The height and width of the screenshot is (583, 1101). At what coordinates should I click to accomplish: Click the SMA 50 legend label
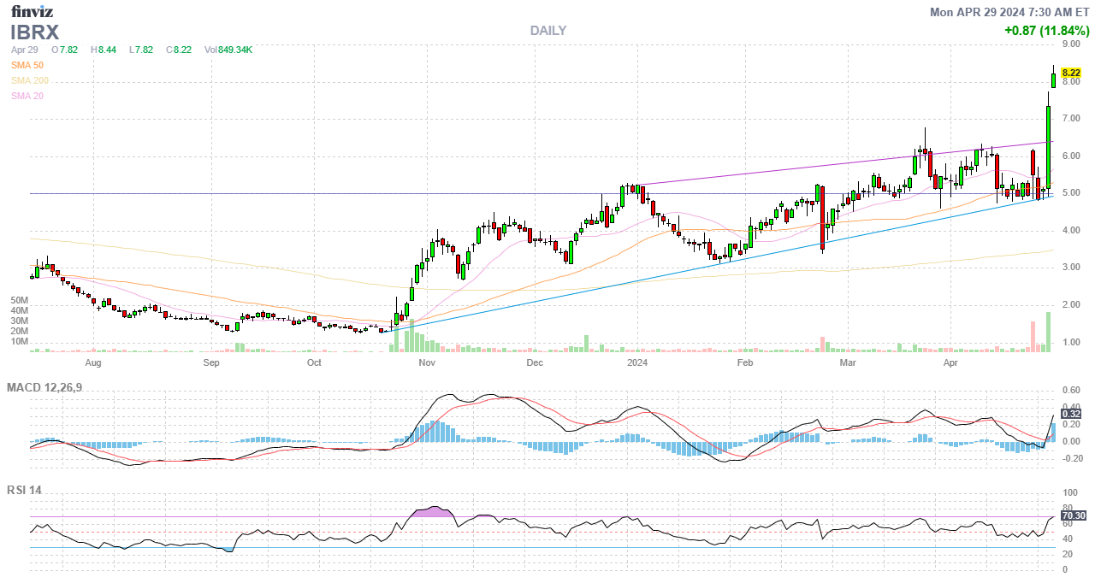tap(27, 66)
